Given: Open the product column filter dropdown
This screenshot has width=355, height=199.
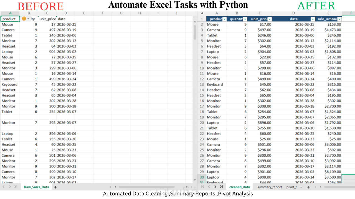Looking at the screenshot, I should coord(225,19).
